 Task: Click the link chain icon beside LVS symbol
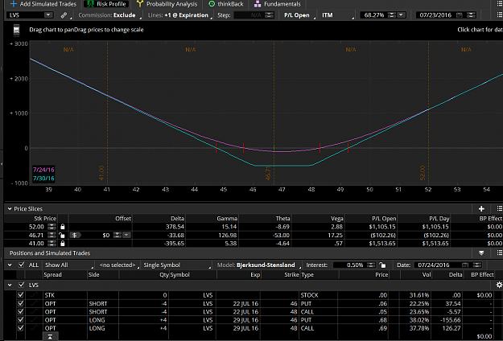click(64, 15)
